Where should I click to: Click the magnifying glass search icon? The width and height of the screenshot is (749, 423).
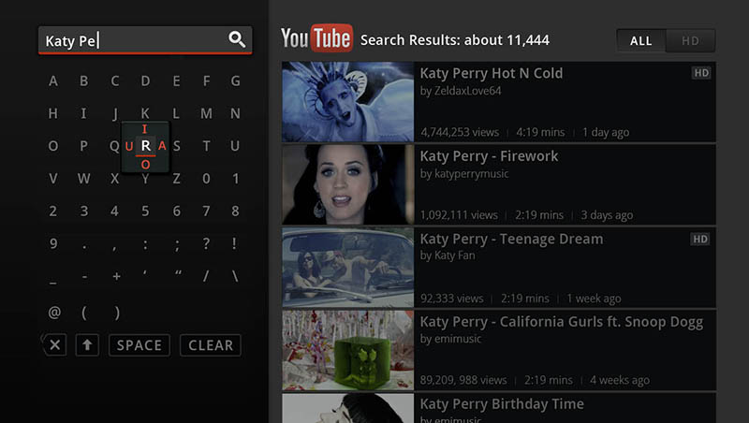click(x=237, y=39)
